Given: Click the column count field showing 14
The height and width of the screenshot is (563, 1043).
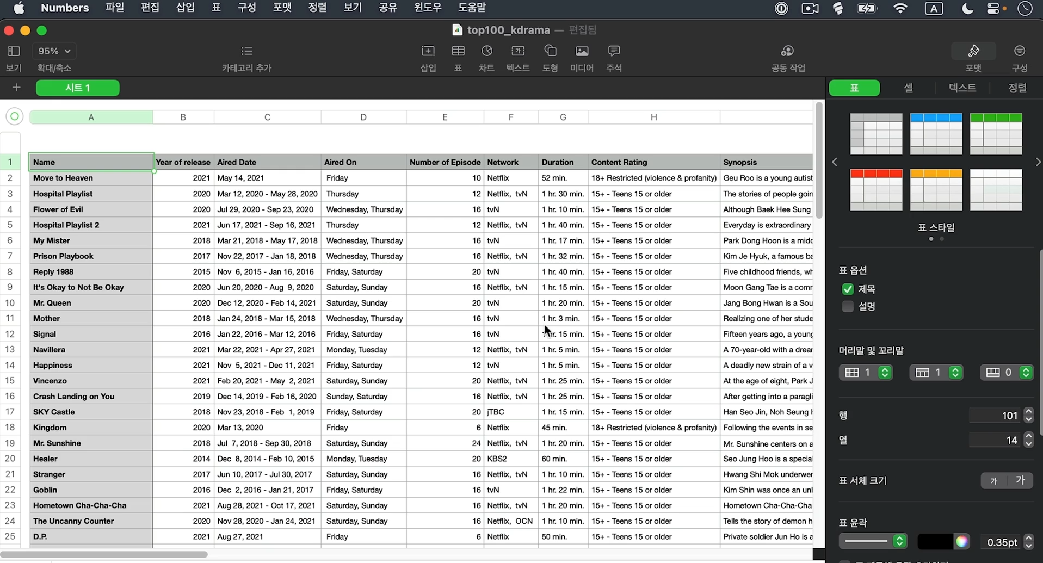Looking at the screenshot, I should [995, 440].
